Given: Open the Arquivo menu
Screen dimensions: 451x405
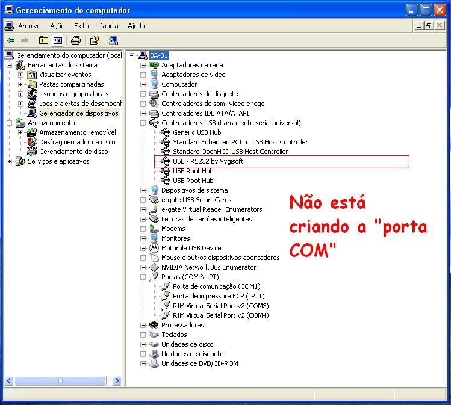Looking at the screenshot, I should click(x=30, y=26).
